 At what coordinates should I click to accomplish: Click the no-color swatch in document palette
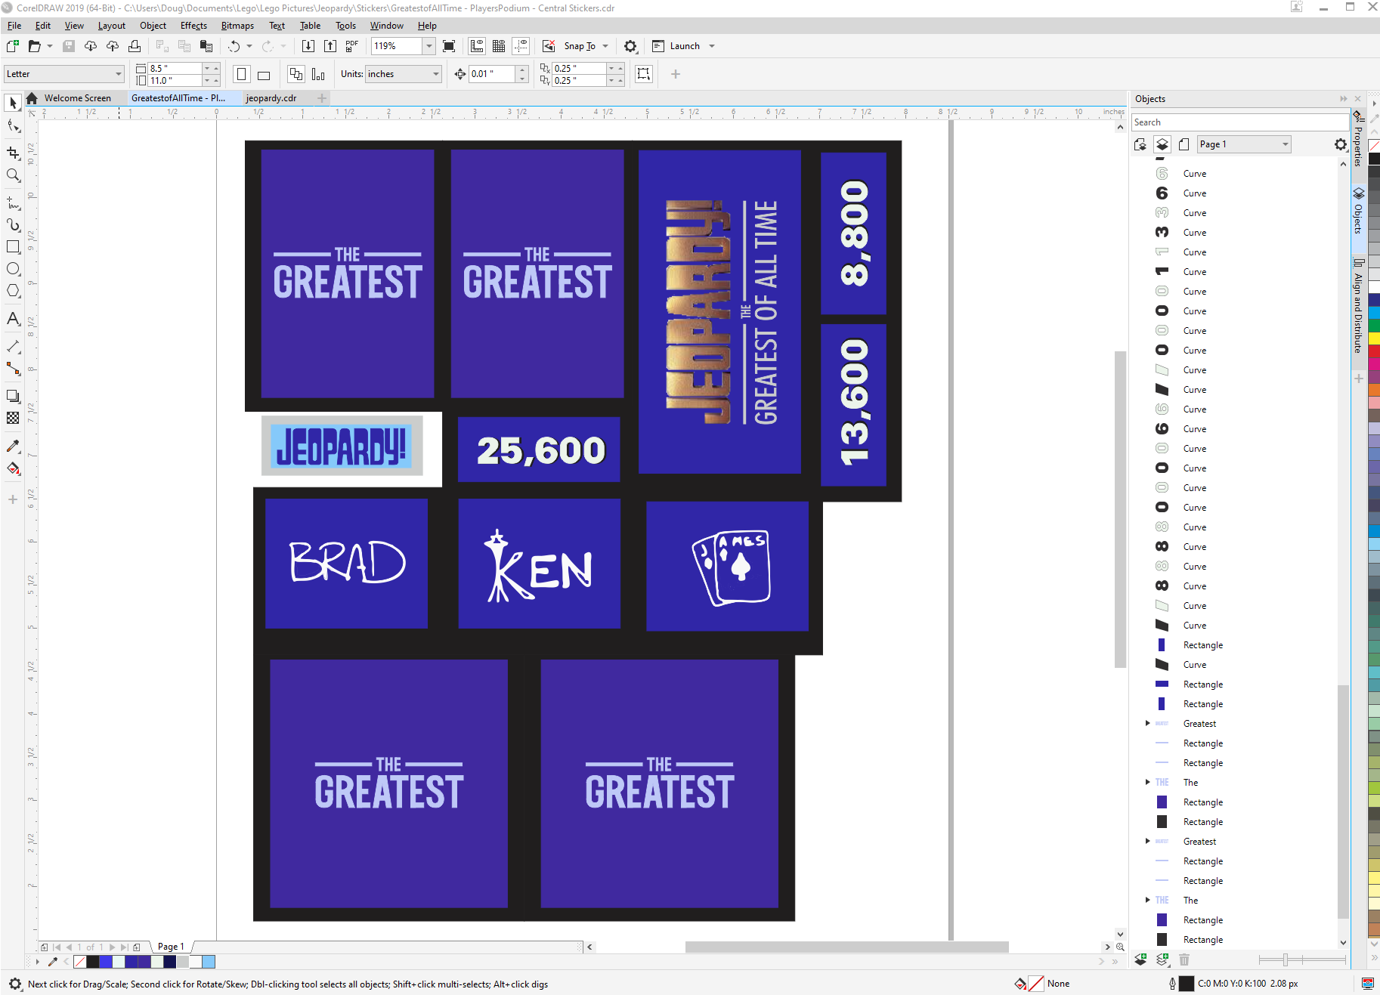79,962
